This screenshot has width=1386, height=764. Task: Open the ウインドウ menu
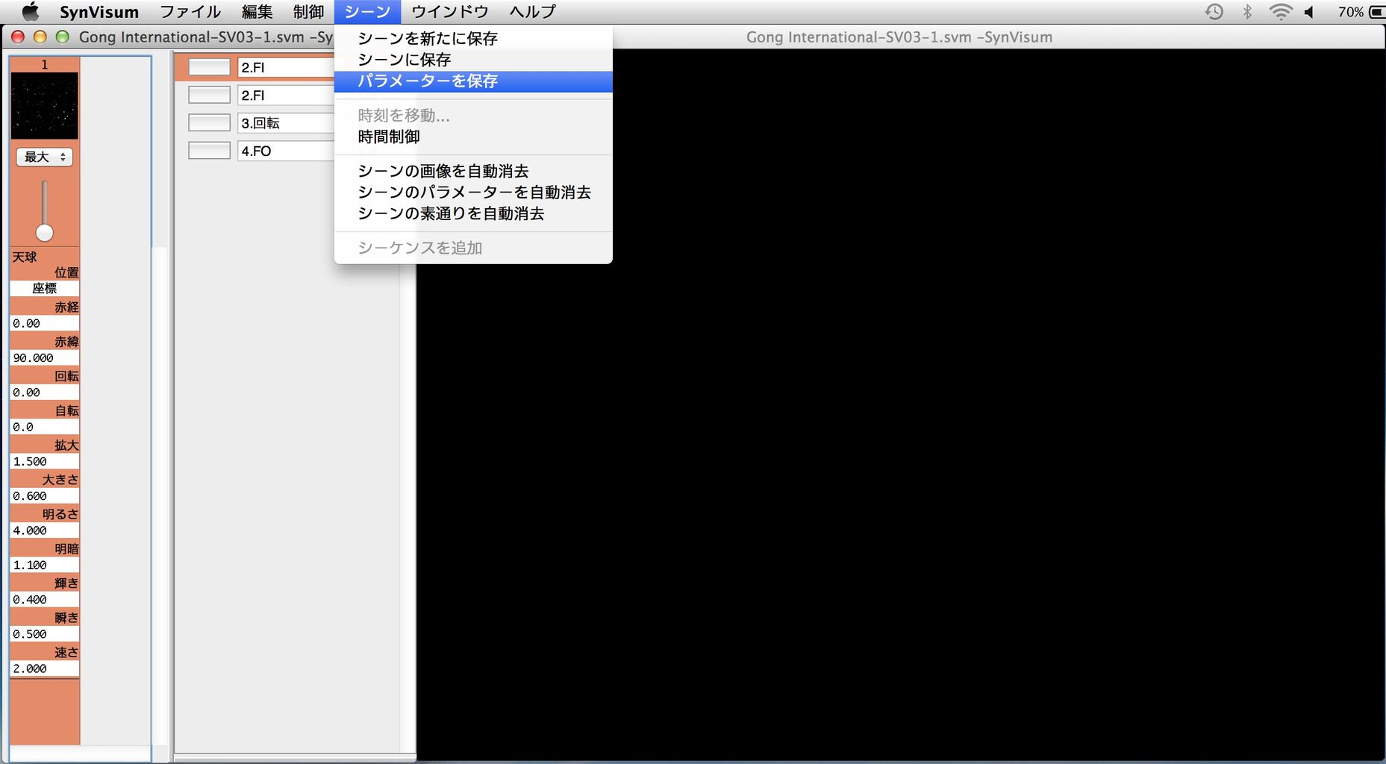(x=450, y=12)
